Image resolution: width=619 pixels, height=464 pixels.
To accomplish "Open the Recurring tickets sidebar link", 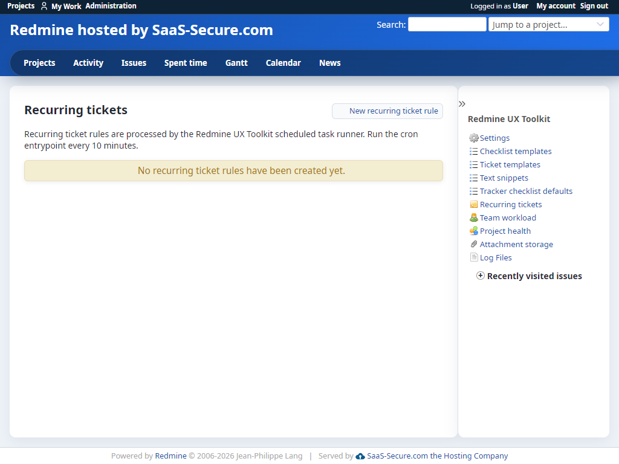I will (x=511, y=204).
